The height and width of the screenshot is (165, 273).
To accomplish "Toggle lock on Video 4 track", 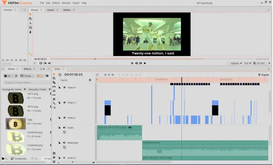I will click(x=59, y=88).
